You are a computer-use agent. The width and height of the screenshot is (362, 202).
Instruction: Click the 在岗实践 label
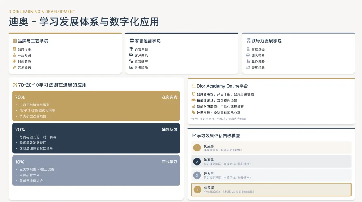click(170, 97)
